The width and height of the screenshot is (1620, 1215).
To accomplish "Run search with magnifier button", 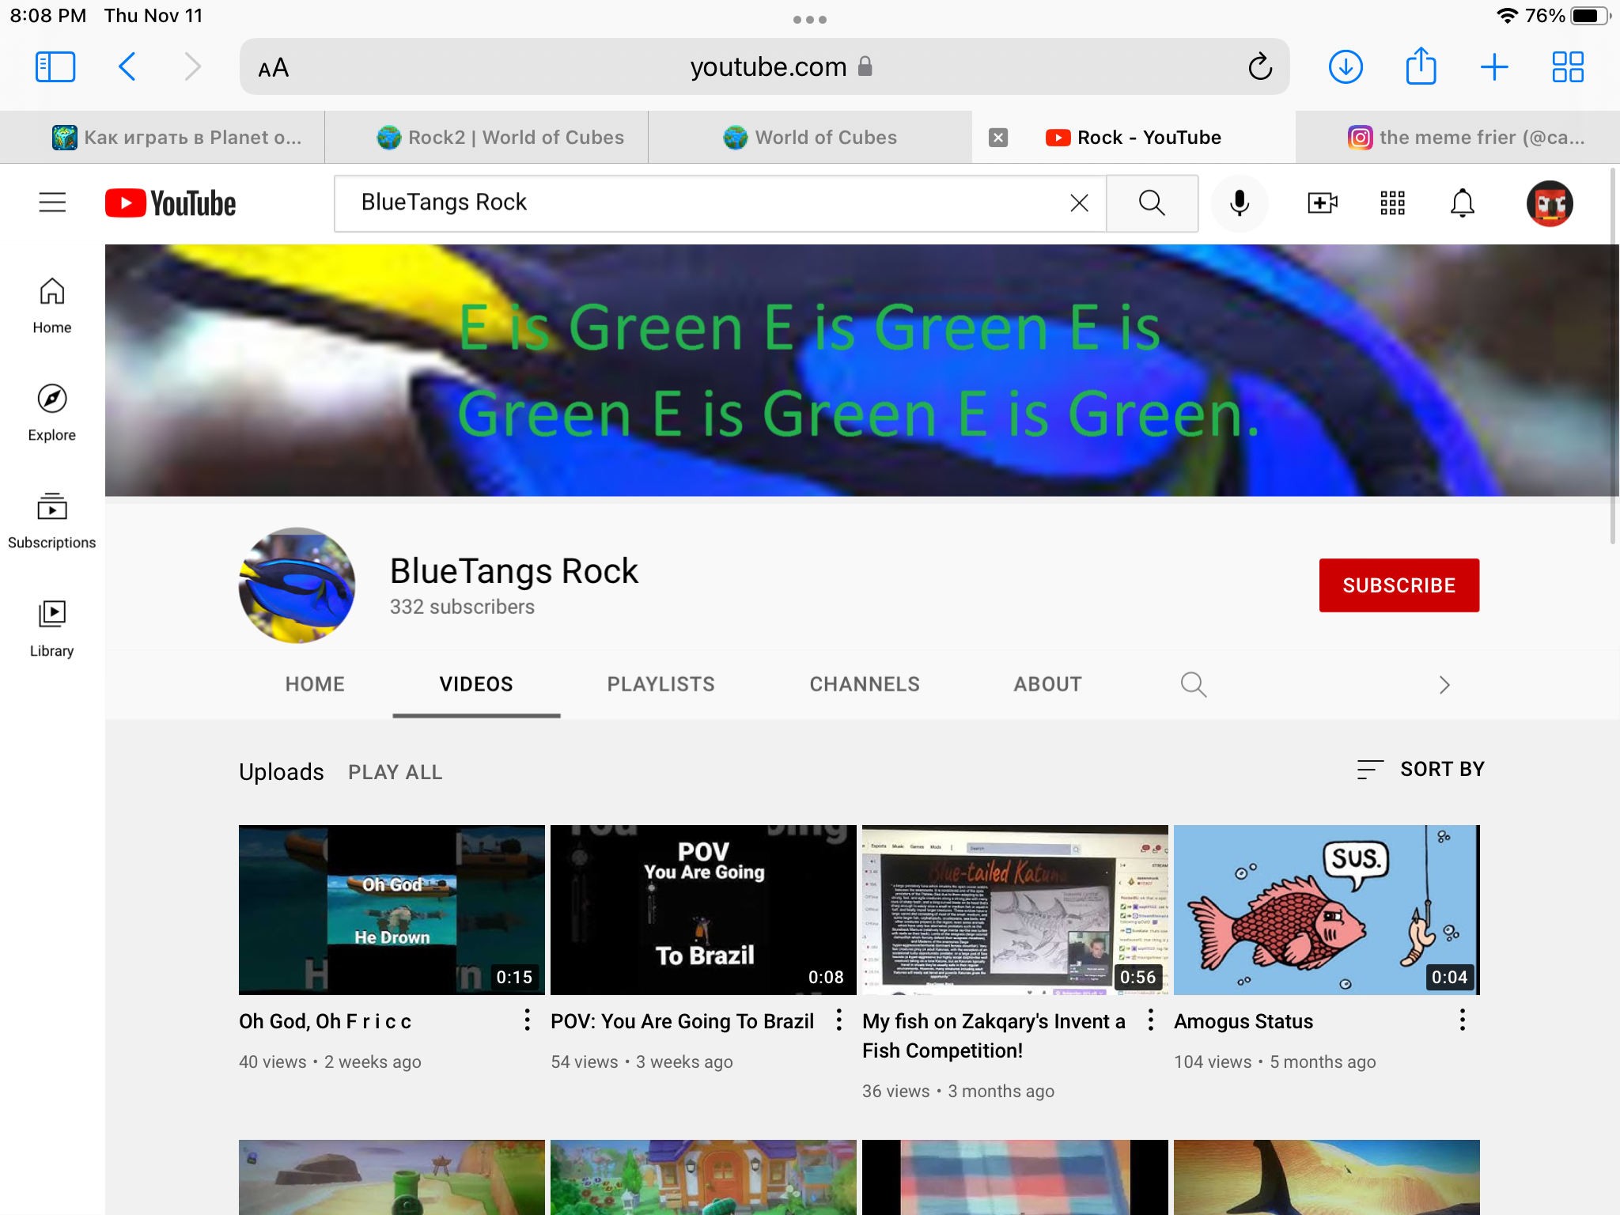I will pyautogui.click(x=1152, y=203).
